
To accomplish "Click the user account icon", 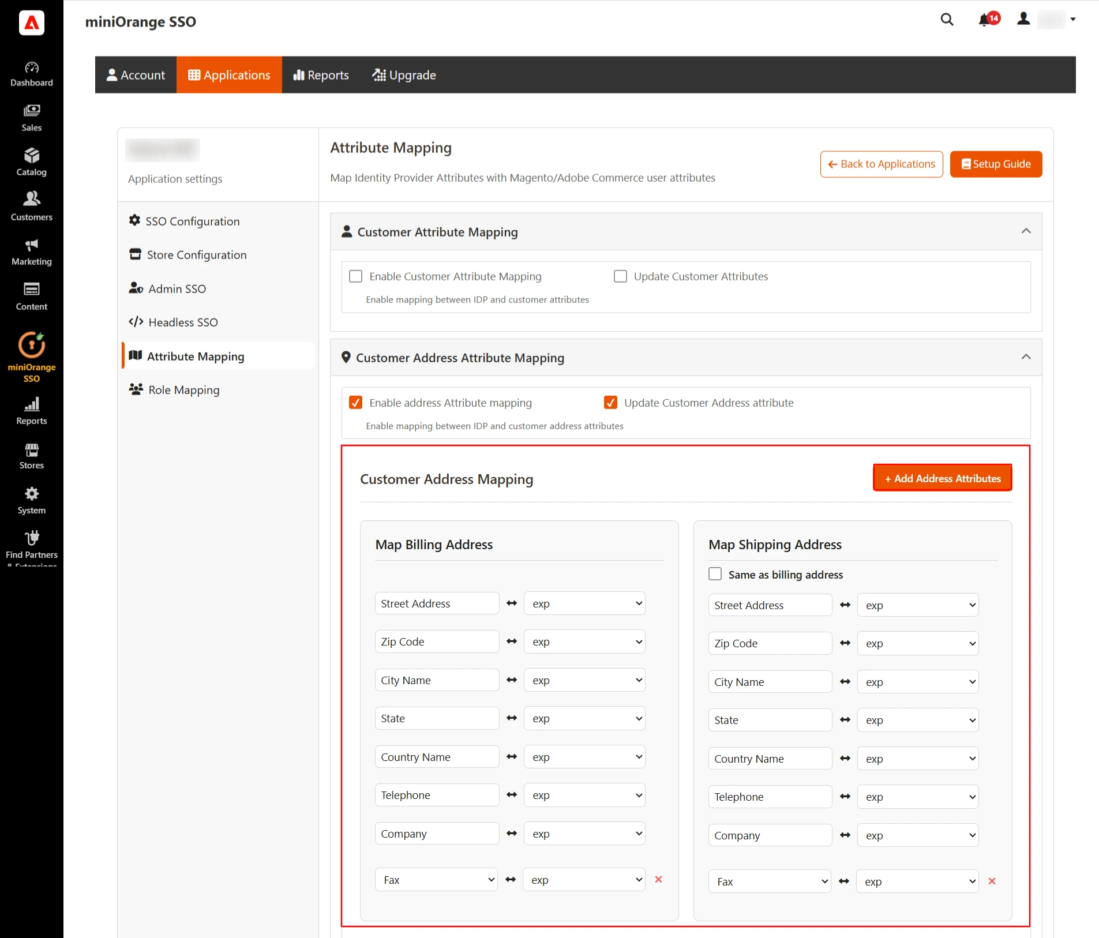I will [x=1023, y=19].
